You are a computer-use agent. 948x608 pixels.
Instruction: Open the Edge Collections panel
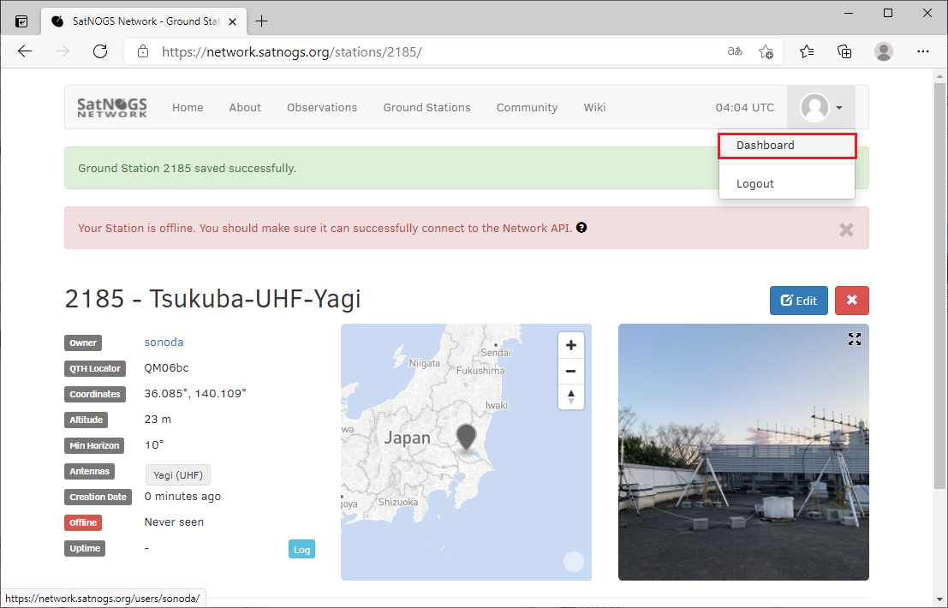coord(844,51)
